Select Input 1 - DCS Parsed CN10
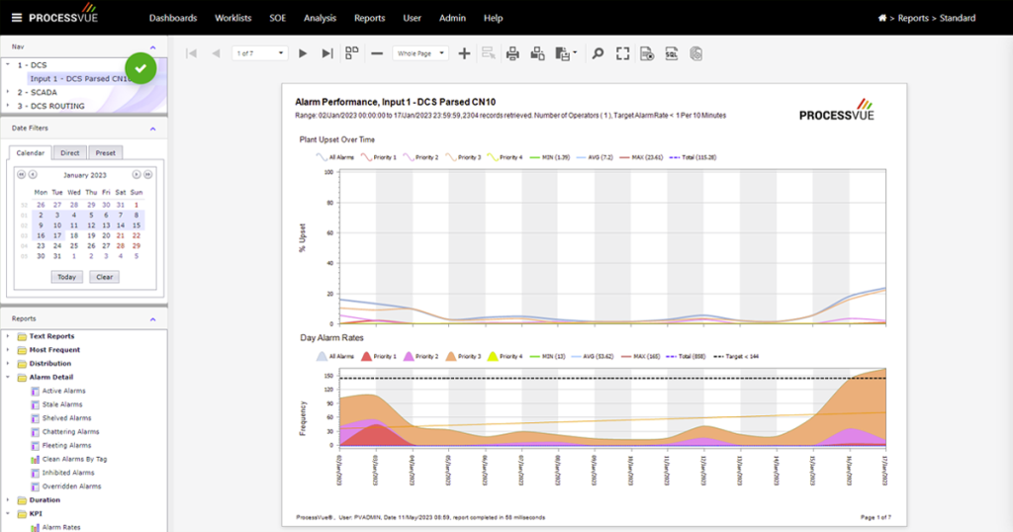The height and width of the screenshot is (532, 1013). click(x=80, y=79)
